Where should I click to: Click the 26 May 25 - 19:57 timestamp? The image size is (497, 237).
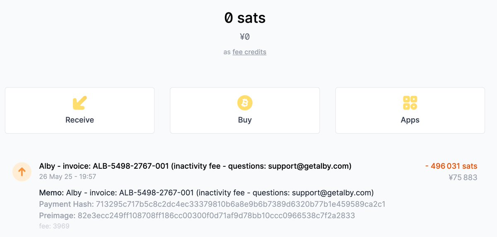click(68, 177)
